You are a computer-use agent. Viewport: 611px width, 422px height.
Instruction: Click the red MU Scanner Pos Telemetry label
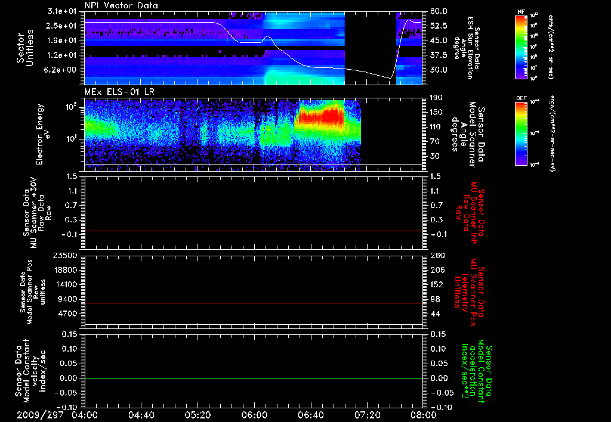(x=470, y=293)
